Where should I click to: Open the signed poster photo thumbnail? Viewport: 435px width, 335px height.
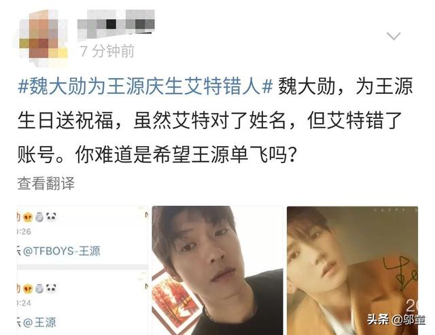pyautogui.click(x=352, y=270)
